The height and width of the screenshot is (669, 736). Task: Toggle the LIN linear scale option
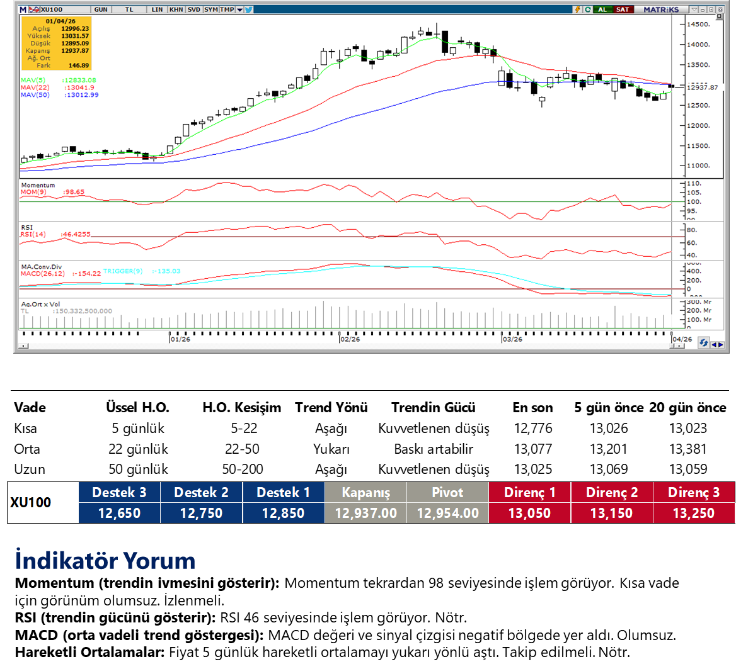point(157,9)
